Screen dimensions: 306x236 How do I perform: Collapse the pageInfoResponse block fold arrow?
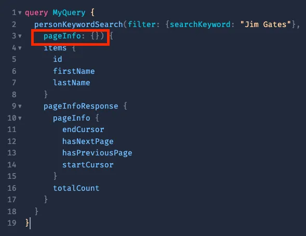pos(20,107)
